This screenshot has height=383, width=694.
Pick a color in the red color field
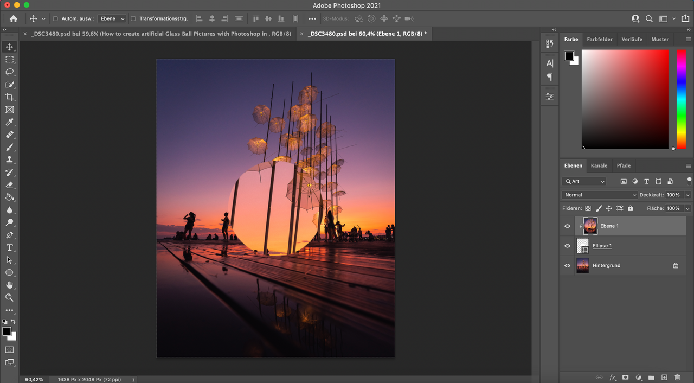pyautogui.click(x=625, y=99)
